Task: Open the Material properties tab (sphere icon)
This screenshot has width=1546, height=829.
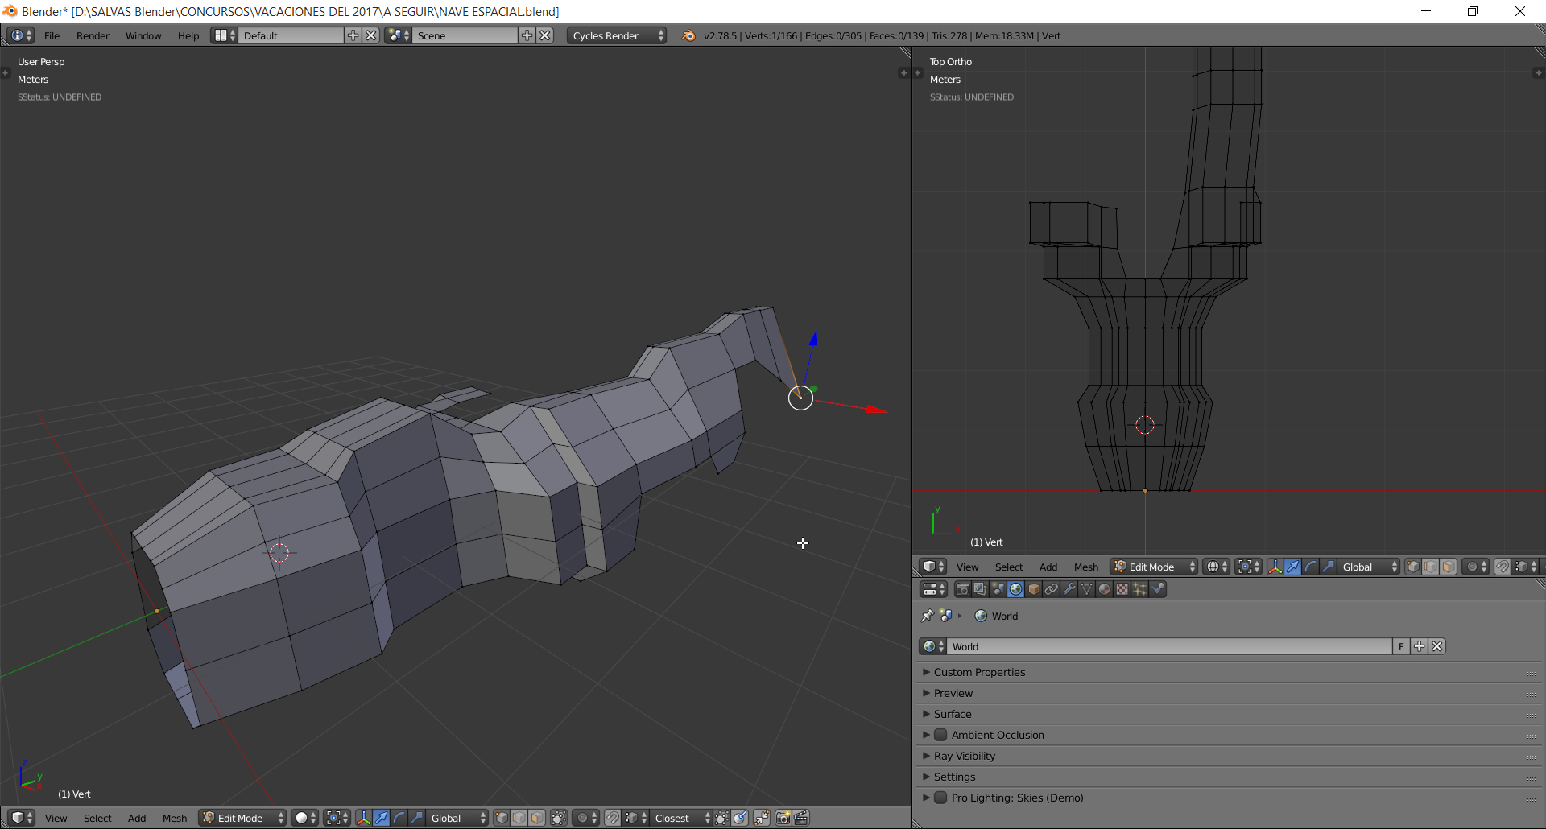Action: [x=1105, y=589]
